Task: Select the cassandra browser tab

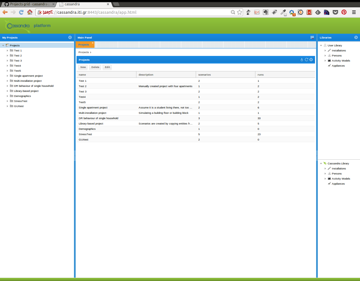Action: coord(84,4)
